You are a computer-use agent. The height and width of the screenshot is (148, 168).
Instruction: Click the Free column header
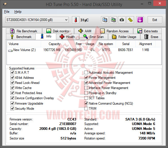point(73,44)
